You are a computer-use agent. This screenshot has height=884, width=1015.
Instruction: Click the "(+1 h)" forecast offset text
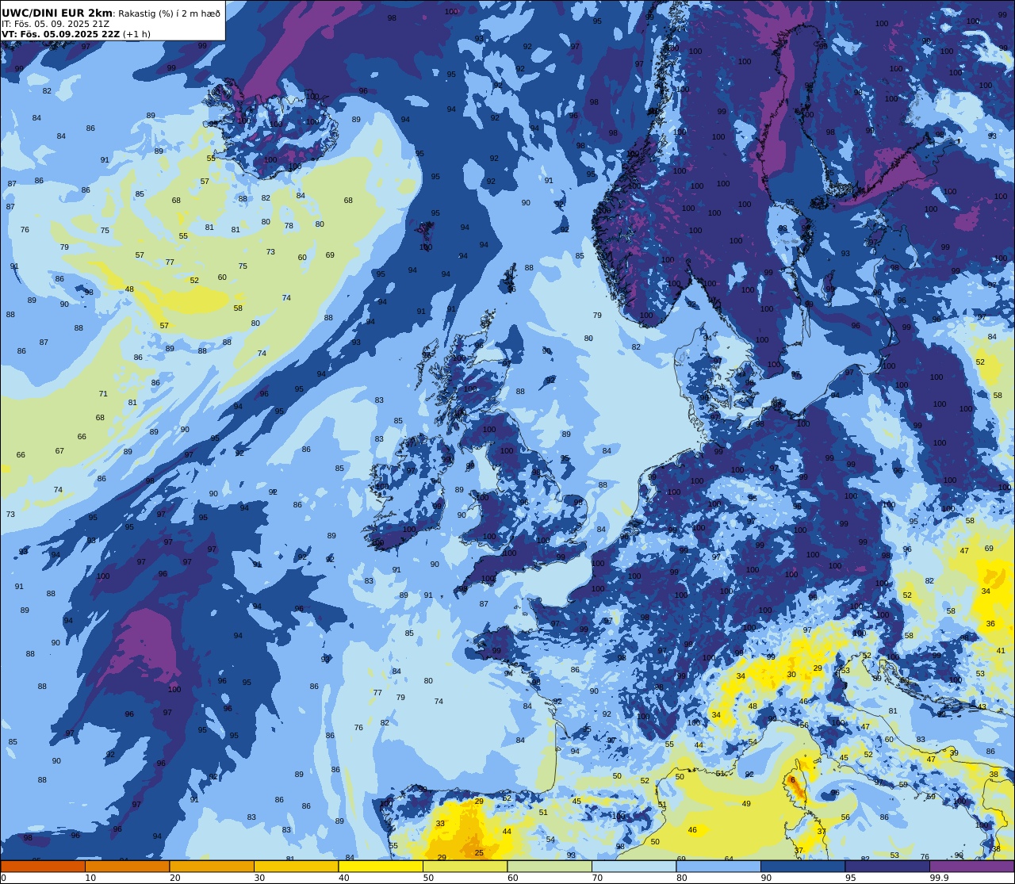coord(136,34)
